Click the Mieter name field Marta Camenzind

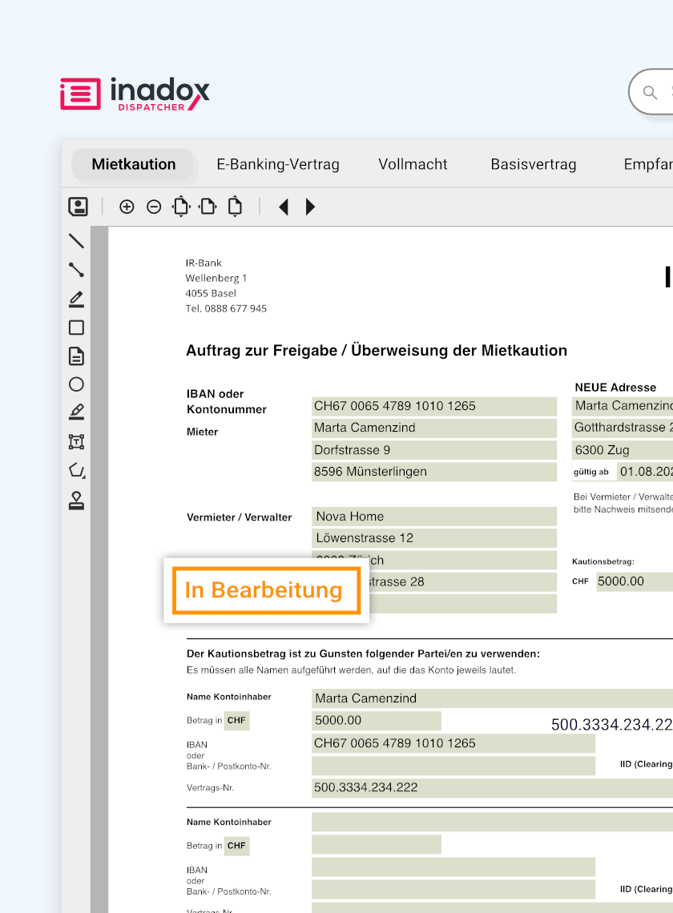[x=434, y=428]
